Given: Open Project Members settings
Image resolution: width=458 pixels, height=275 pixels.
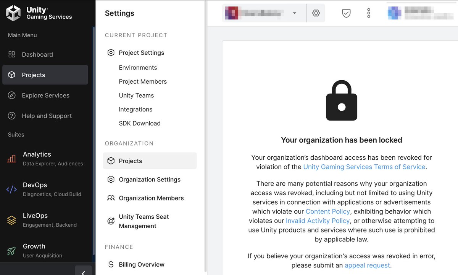Looking at the screenshot, I should pos(143,82).
